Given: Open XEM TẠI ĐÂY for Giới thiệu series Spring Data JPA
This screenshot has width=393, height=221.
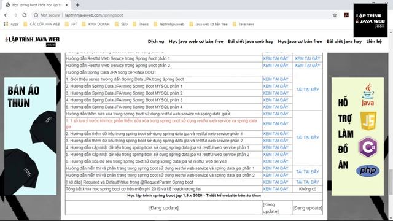Looking at the screenshot, I should point(276,79).
